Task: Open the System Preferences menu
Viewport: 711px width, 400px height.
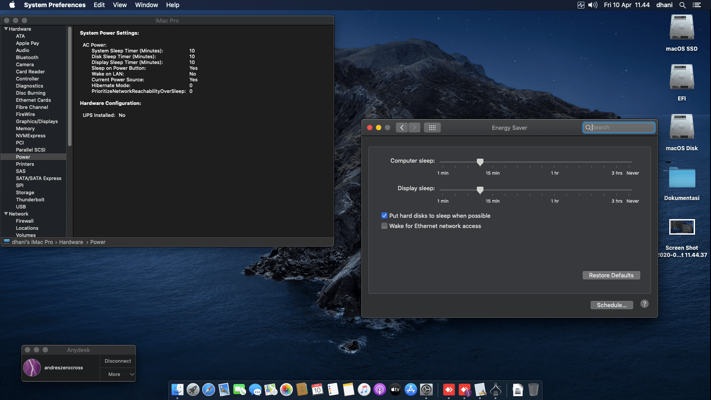Action: (x=55, y=5)
